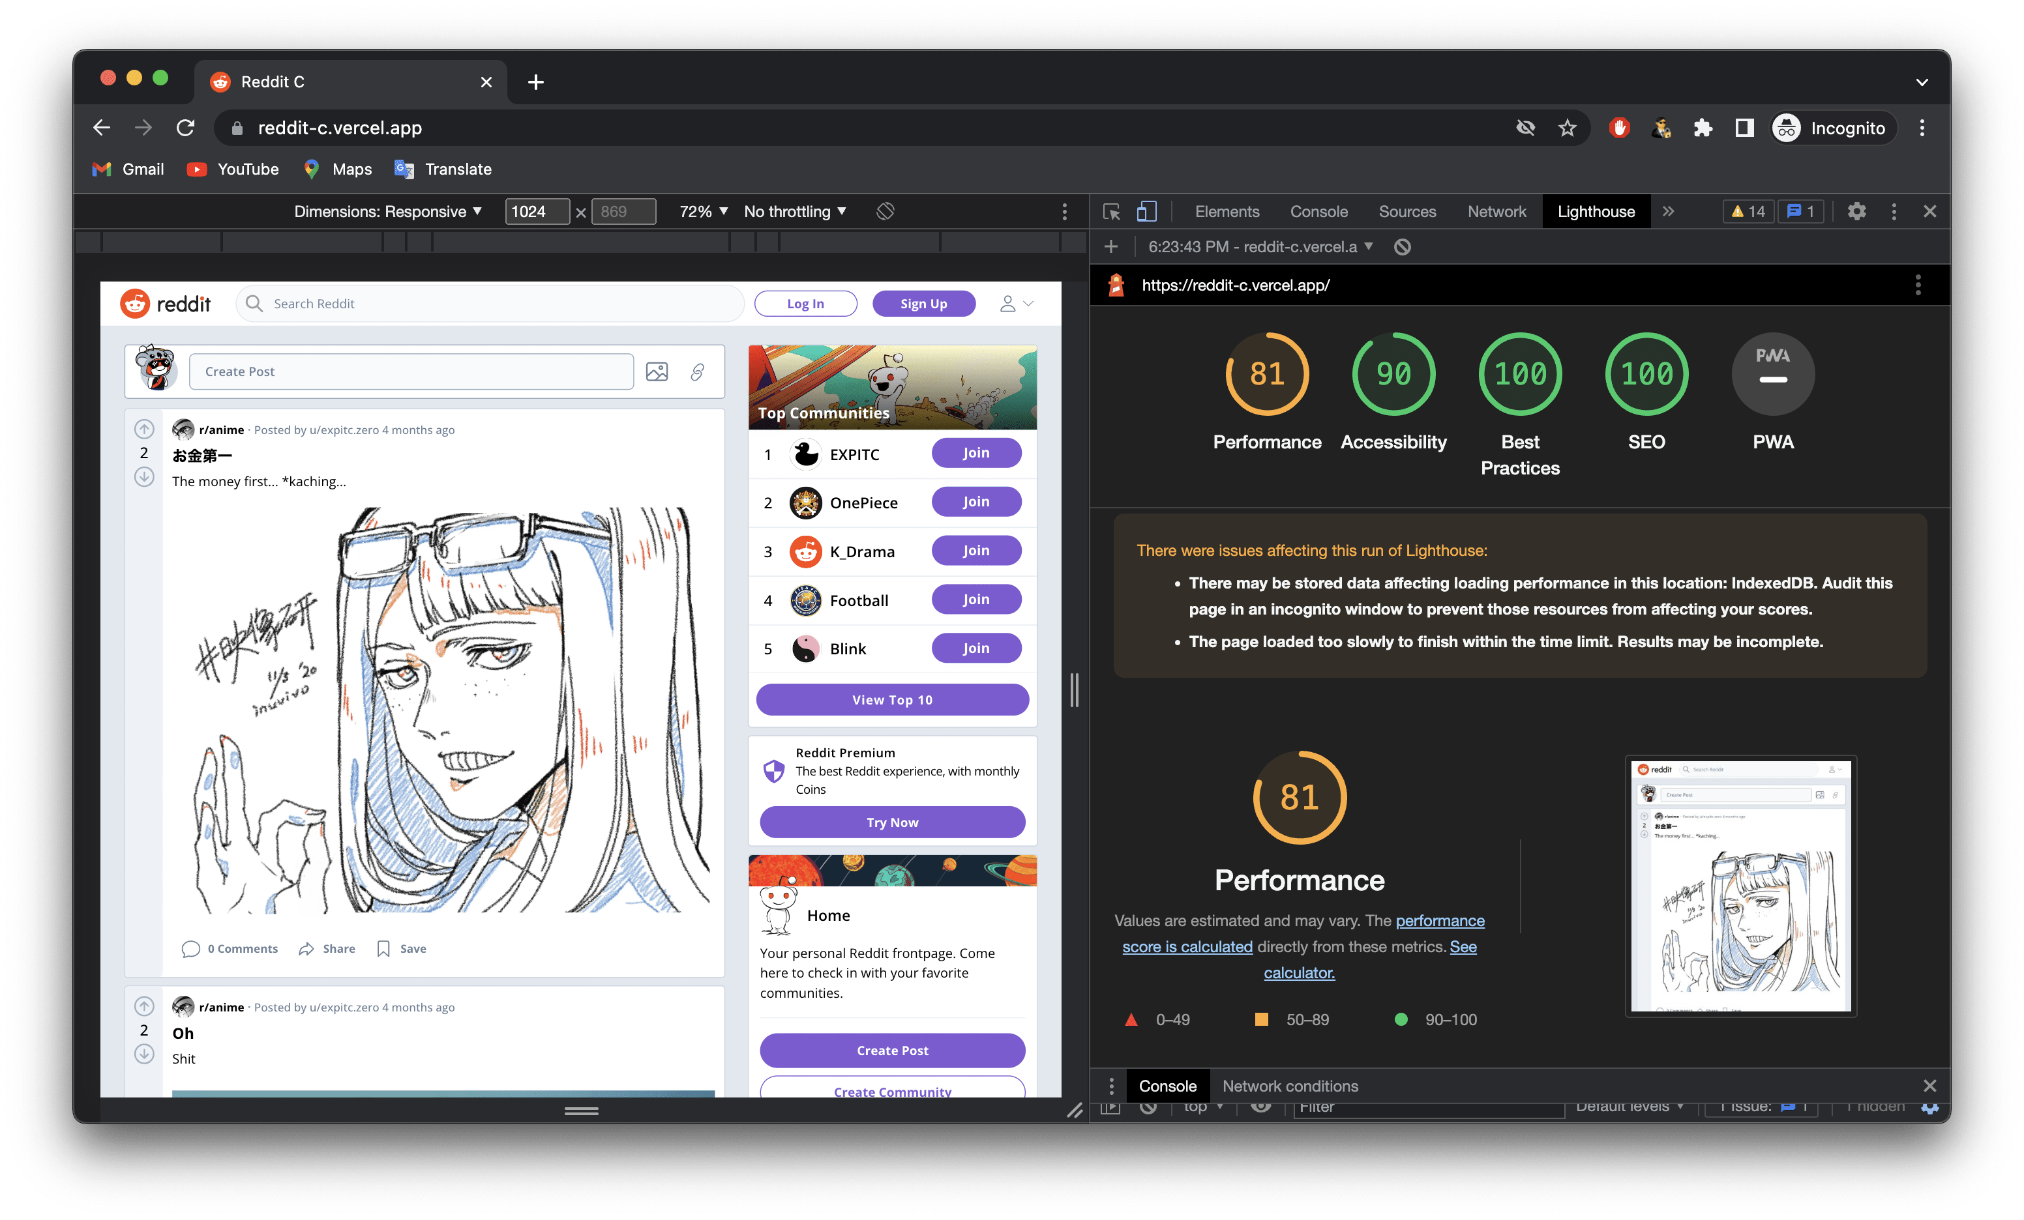Viewport: 2024px width, 1220px height.
Task: Open Dimensions: Responsive dropdown
Action: tap(388, 212)
